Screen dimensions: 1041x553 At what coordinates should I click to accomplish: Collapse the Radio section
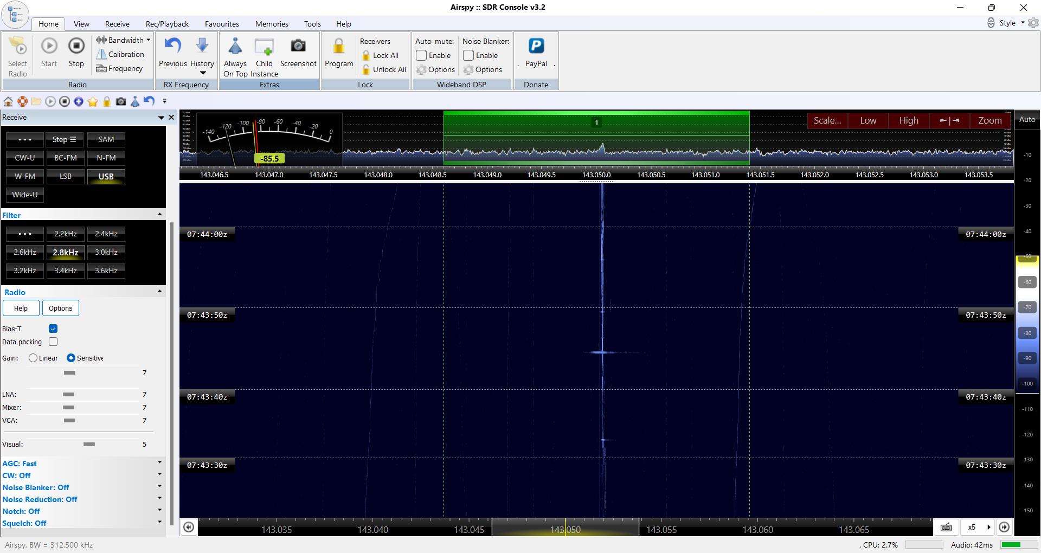point(159,292)
